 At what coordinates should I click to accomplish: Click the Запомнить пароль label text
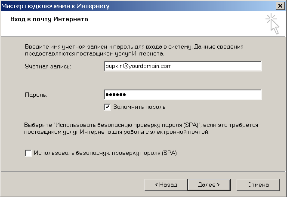tap(139, 107)
